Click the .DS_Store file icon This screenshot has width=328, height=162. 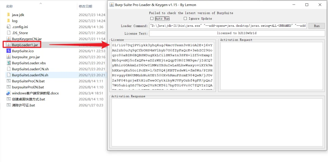point(9,33)
